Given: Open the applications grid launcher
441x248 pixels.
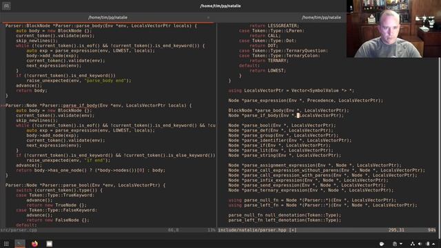Looking at the screenshot, I should [x=6, y=244].
